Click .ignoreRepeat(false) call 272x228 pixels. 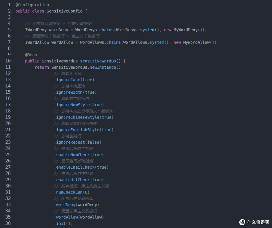(x=78, y=142)
